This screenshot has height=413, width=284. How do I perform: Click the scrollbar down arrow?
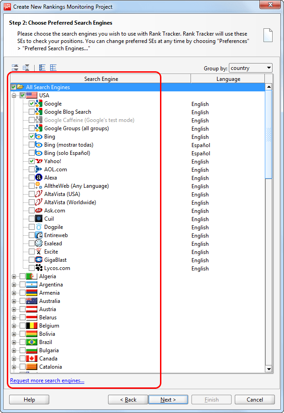click(269, 369)
